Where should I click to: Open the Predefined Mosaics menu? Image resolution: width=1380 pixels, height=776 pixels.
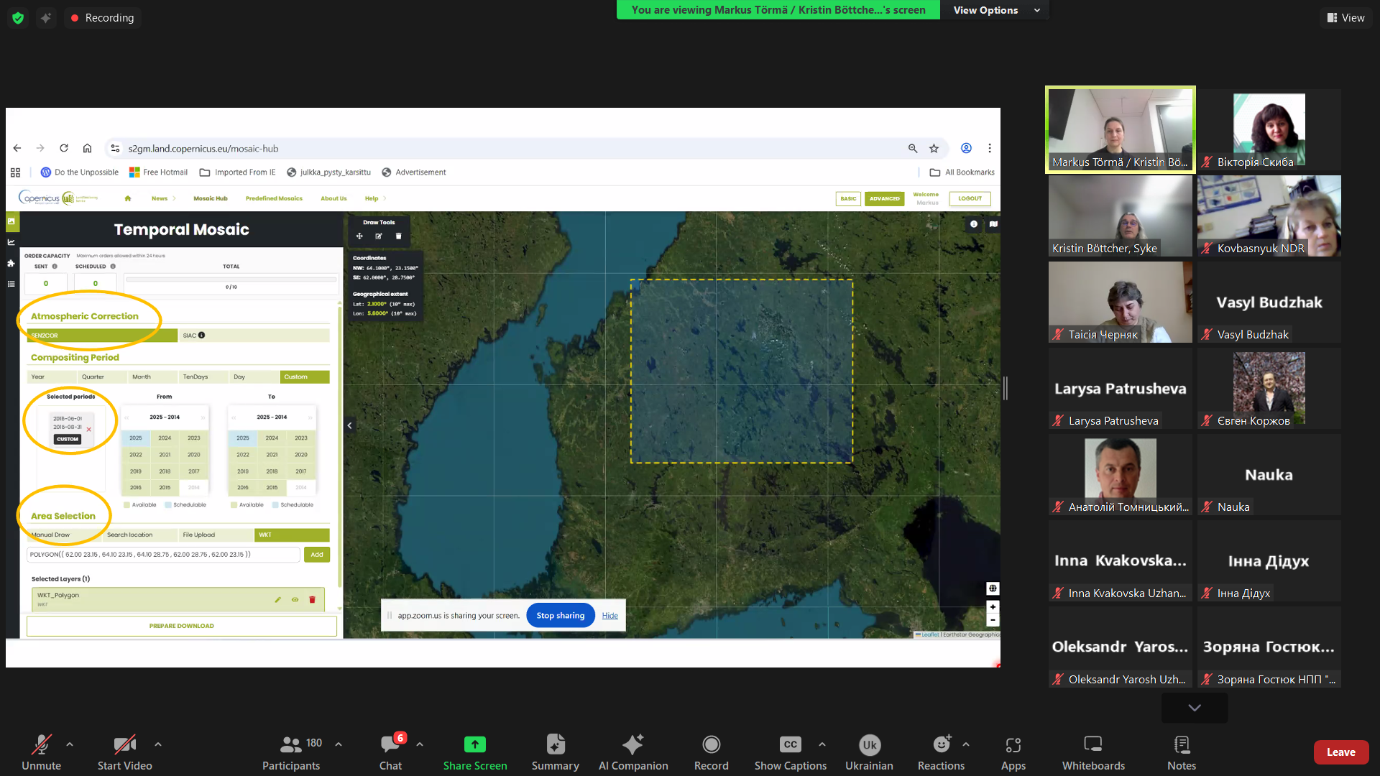point(274,198)
